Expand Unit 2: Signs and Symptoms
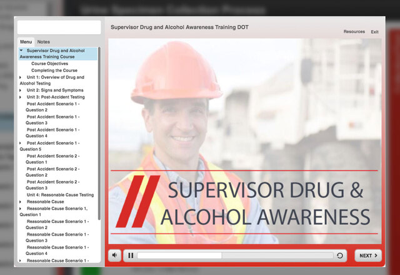 click(x=21, y=90)
